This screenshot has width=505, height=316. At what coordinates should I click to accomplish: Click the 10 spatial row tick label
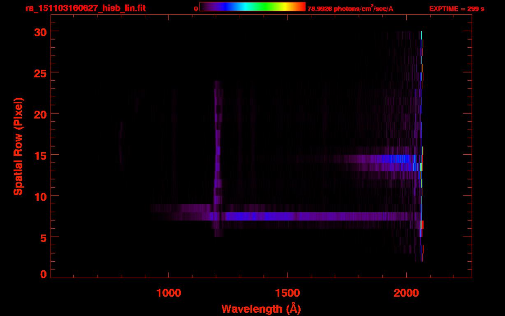coord(40,196)
